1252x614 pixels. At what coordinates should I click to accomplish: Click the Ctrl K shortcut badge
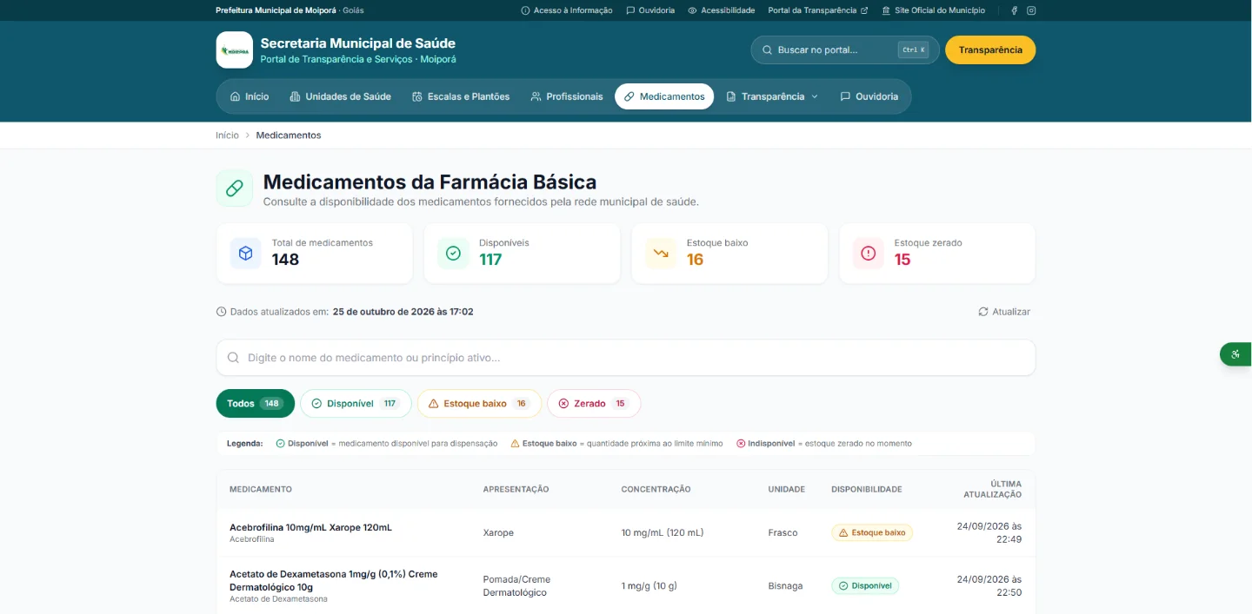click(x=913, y=50)
